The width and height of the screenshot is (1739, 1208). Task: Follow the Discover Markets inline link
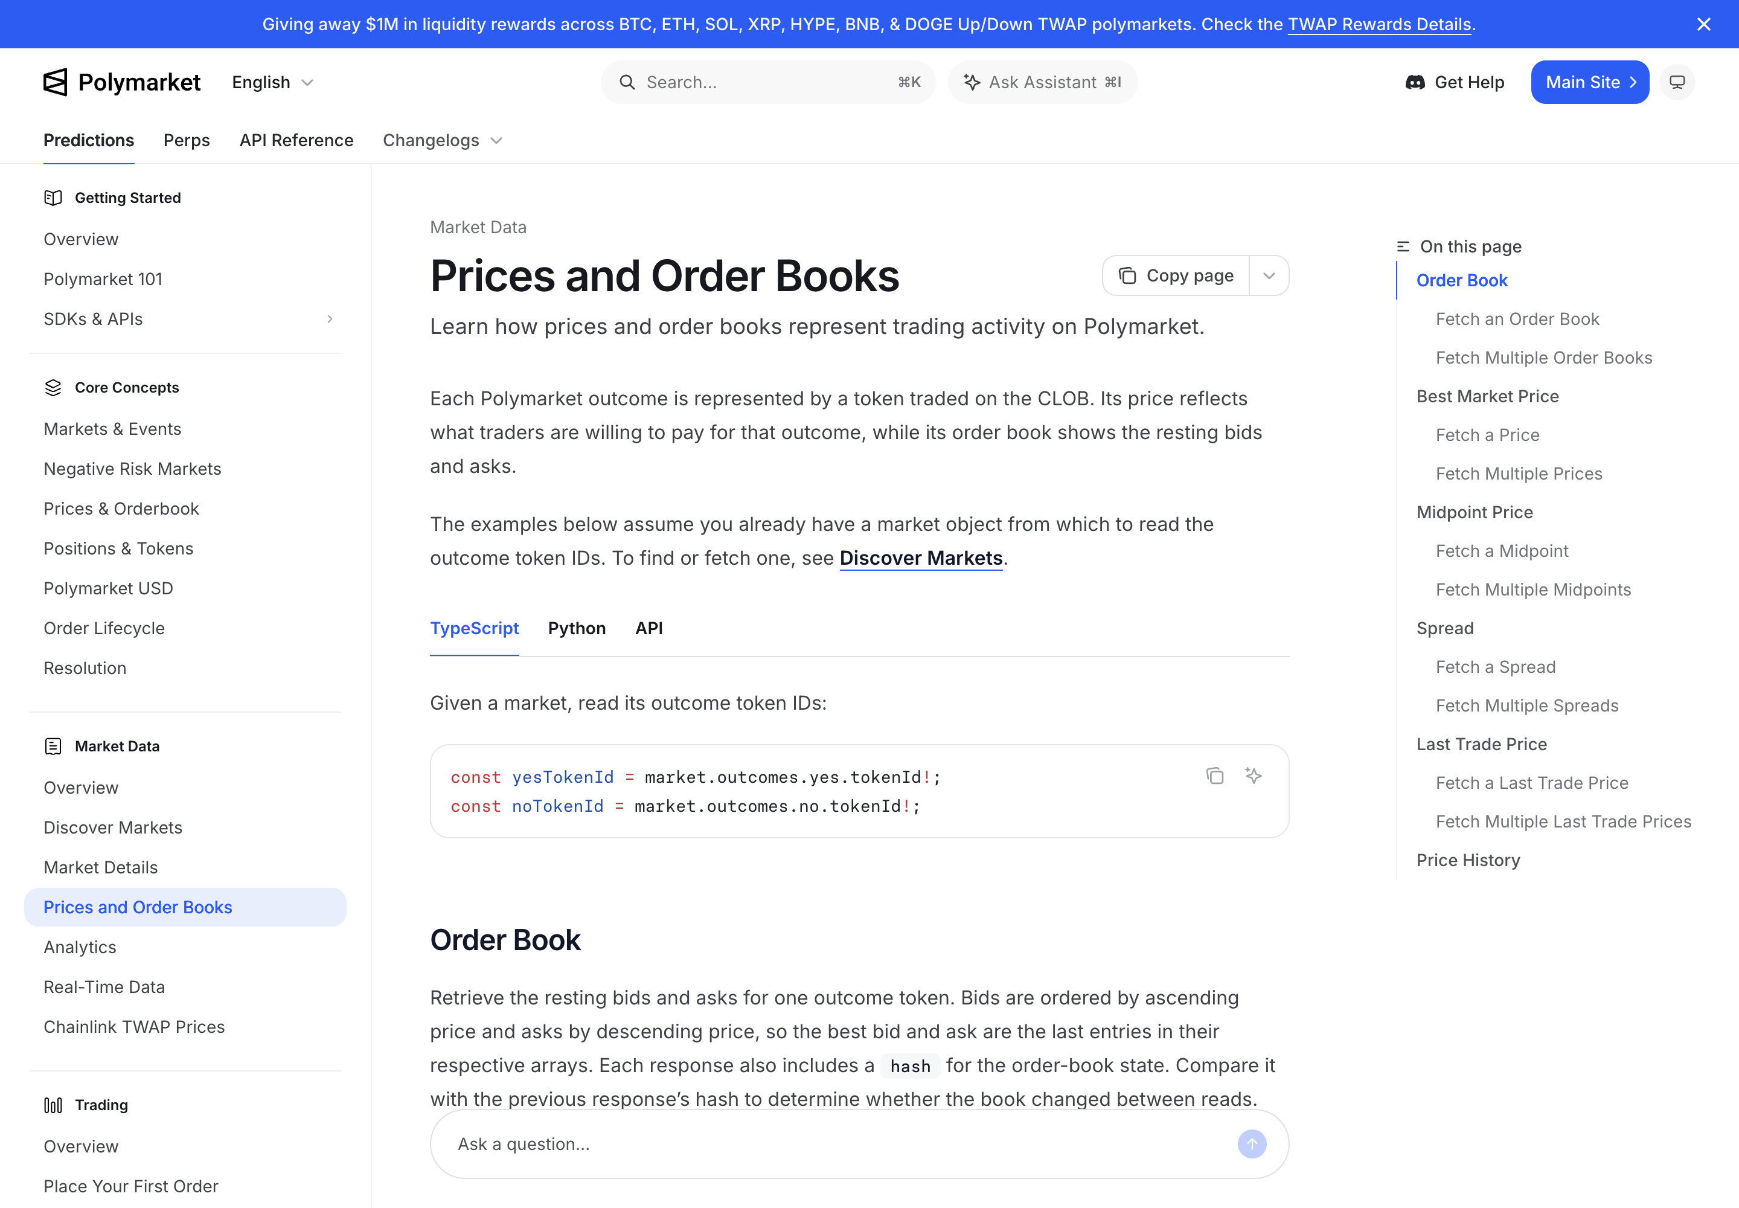point(921,559)
